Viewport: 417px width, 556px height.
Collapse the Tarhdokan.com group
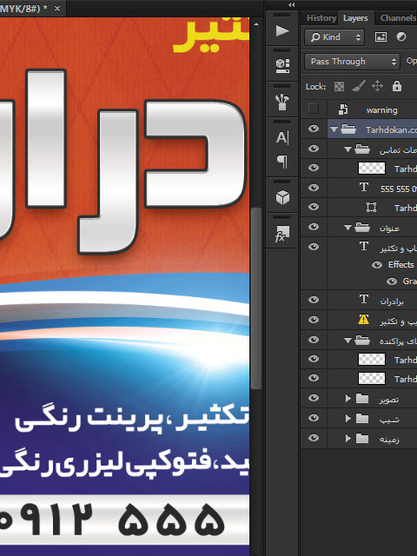click(x=334, y=129)
